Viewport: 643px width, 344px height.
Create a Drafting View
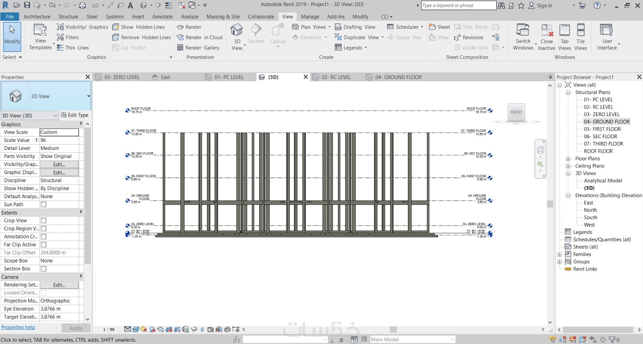click(x=355, y=27)
